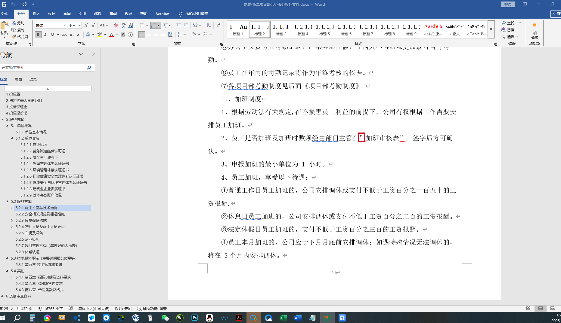This screenshot has height=323, width=561.
Task: Apply the 标题 3 style
Action: (x=281, y=29)
